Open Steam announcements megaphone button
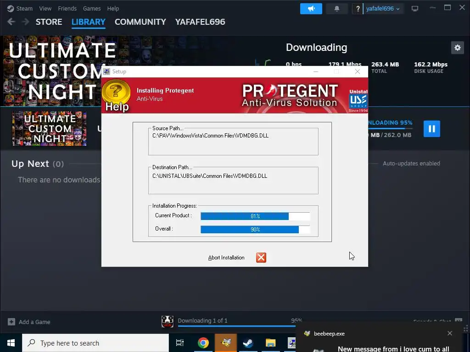 (x=311, y=9)
